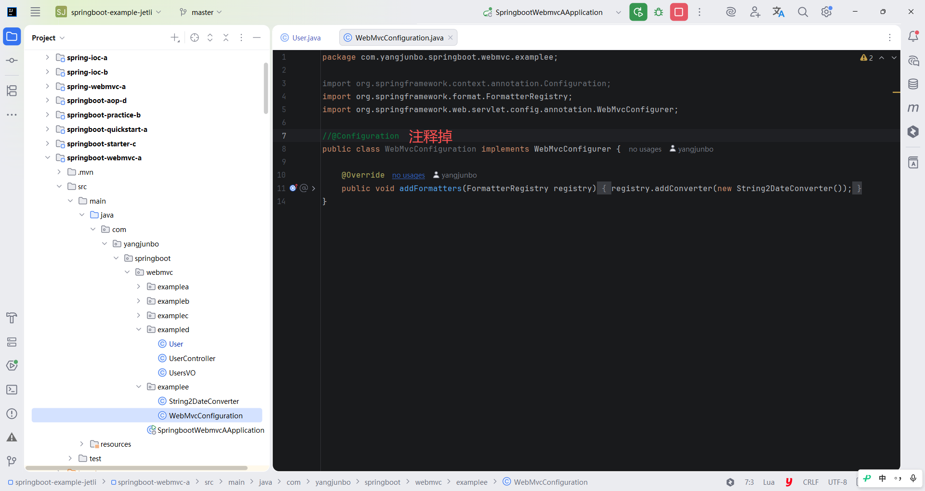Switch to the User.java tab
Screen dimensions: 925x491
[x=301, y=38]
